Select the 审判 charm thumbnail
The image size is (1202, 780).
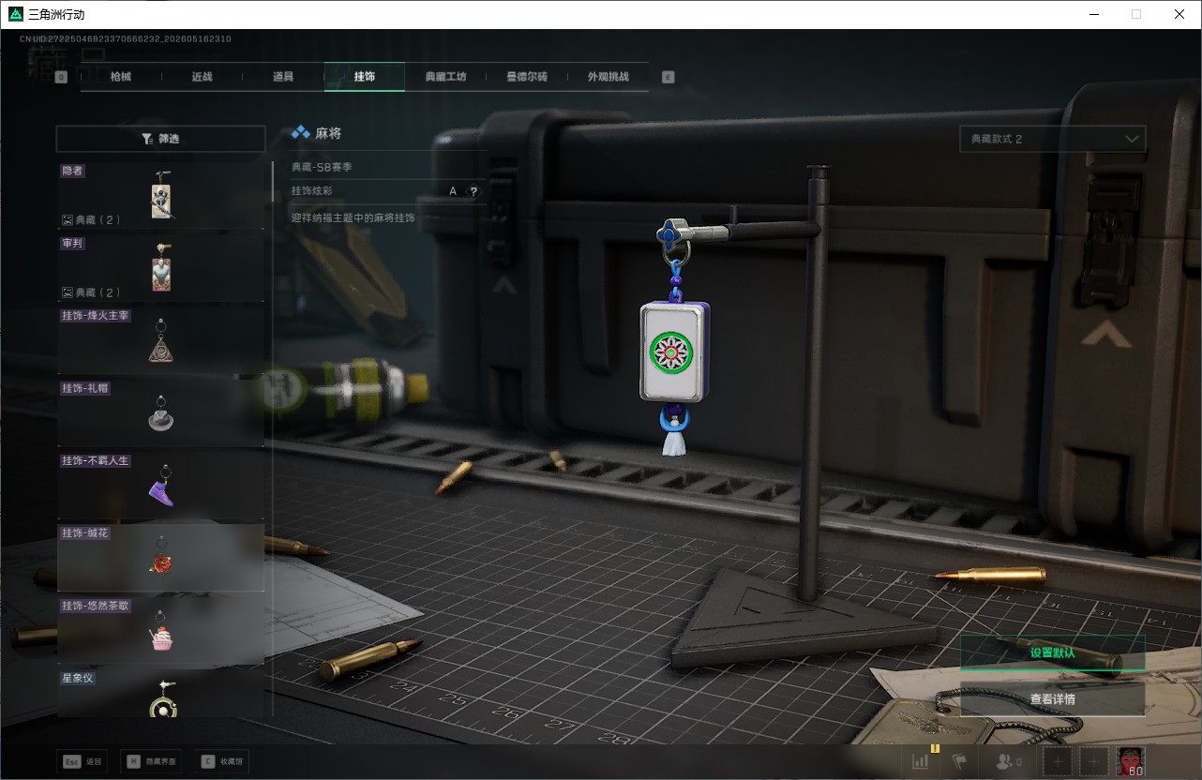tap(161, 268)
